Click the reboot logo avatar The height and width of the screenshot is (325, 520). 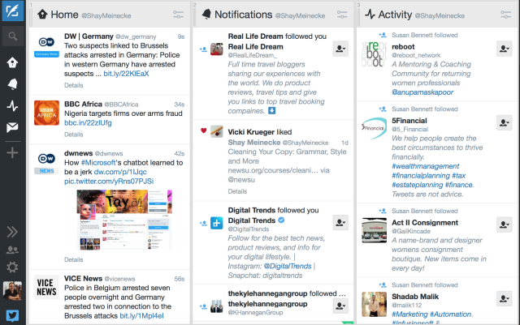pyautogui.click(x=374, y=53)
